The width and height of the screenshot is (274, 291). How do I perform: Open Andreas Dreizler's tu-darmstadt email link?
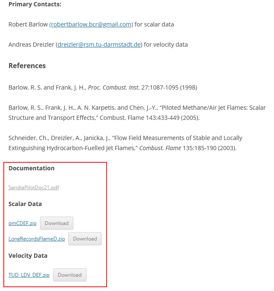[99, 45]
